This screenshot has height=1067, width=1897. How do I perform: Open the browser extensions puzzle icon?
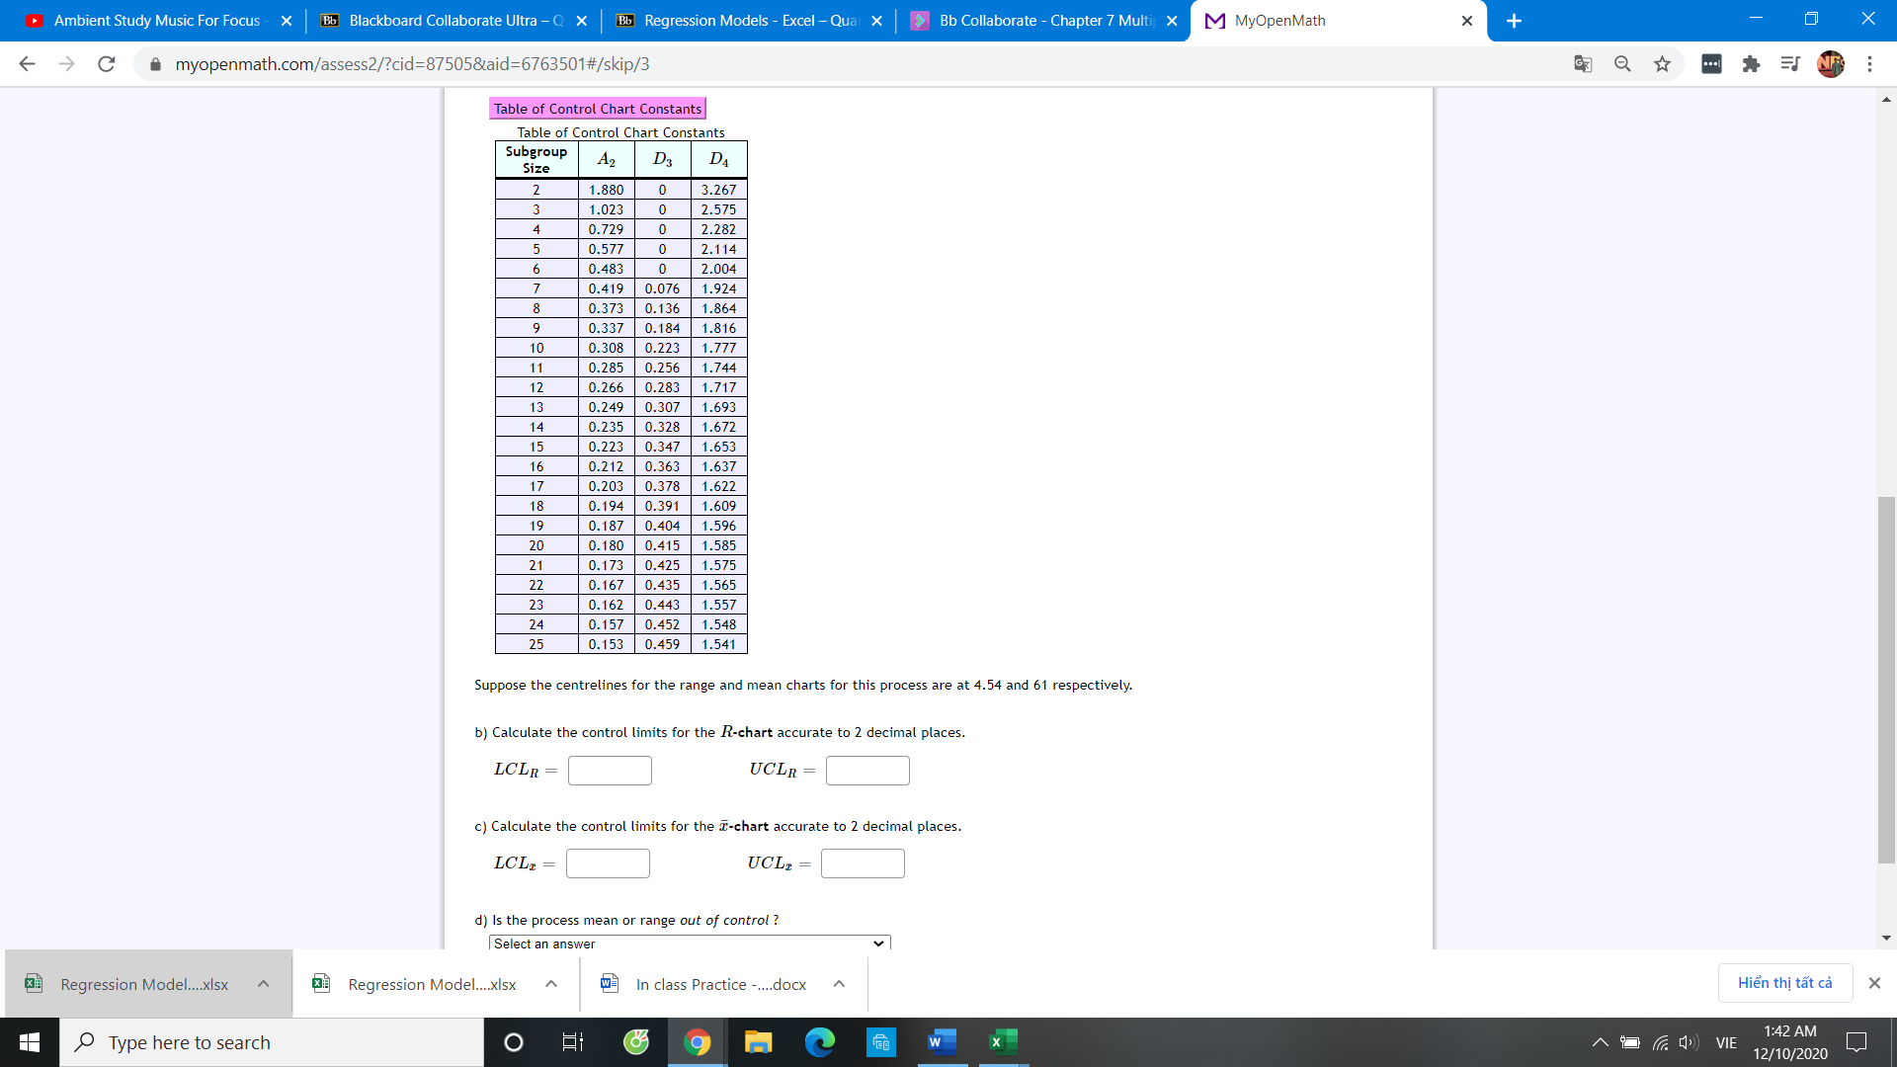click(1751, 63)
